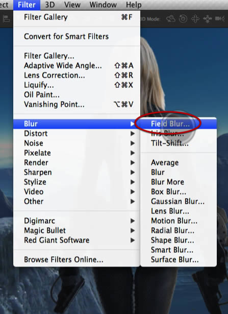The width and height of the screenshot is (228, 314).
Task: Open Filter Gallery... dialog entry
Action: 77,56
